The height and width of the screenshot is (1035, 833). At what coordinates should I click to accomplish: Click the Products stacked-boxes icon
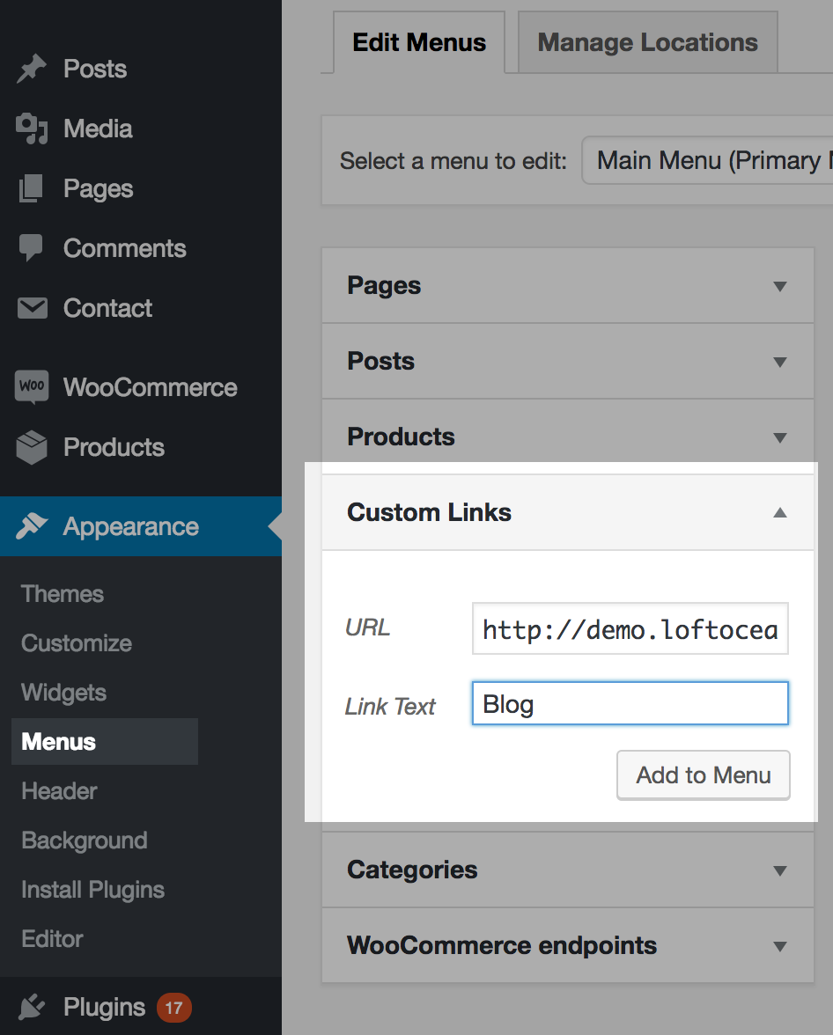(32, 447)
